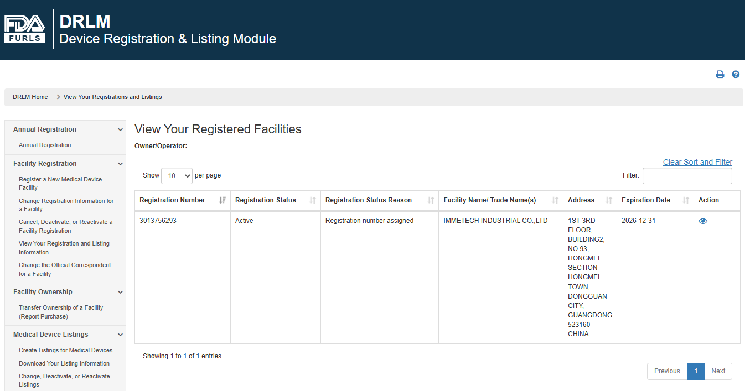Viewport: 745px width, 391px height.
Task: Focus the Filter text field
Action: click(687, 176)
